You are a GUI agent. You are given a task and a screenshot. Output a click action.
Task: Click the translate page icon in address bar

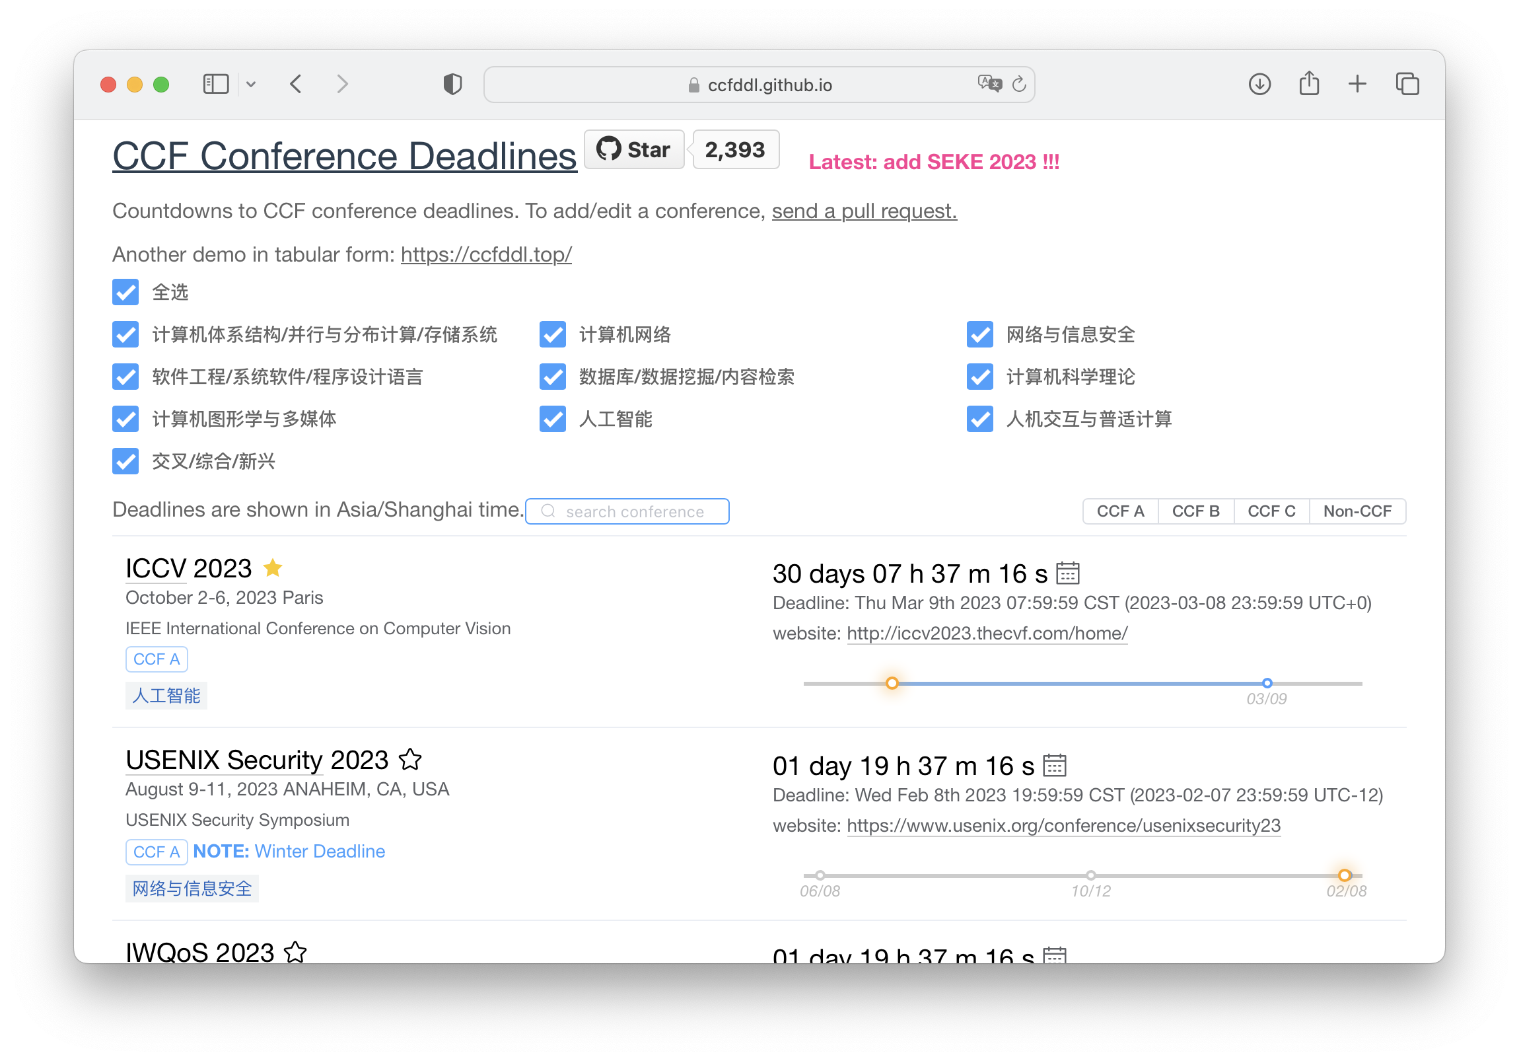(989, 84)
